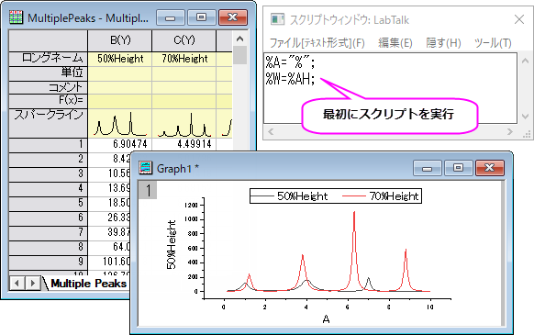The height and width of the screenshot is (335, 534).
Task: Minimize the MultiplePeaks workbook window
Action: (x=171, y=17)
